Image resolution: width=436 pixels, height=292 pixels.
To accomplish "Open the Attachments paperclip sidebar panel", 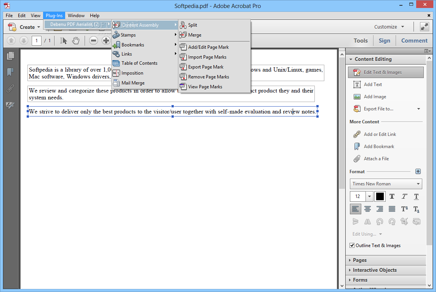I will [10, 89].
